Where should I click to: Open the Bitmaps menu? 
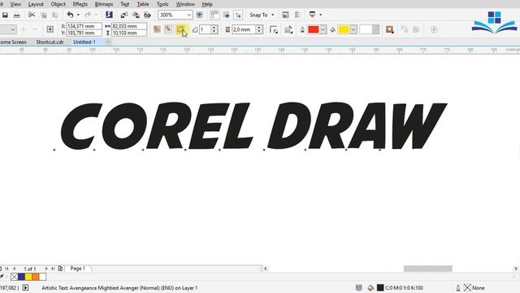pyautogui.click(x=104, y=4)
